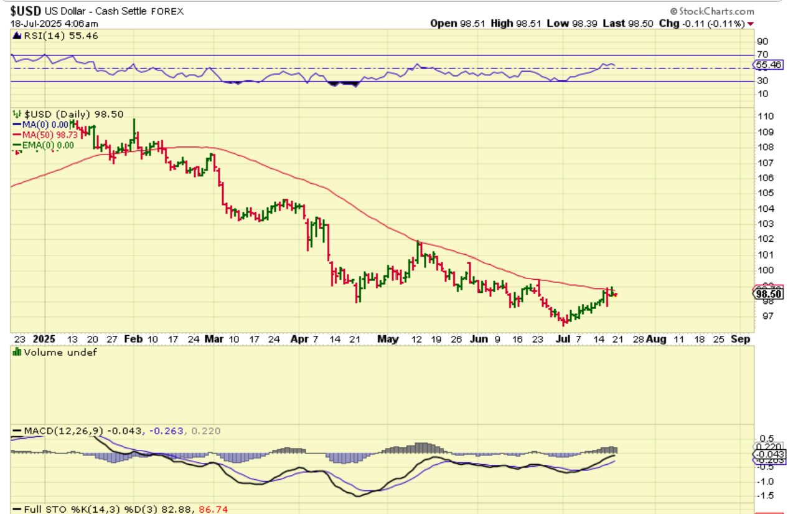Click the MACD(12,26,9) black line icon
The width and height of the screenshot is (788, 514).
[x=16, y=431]
